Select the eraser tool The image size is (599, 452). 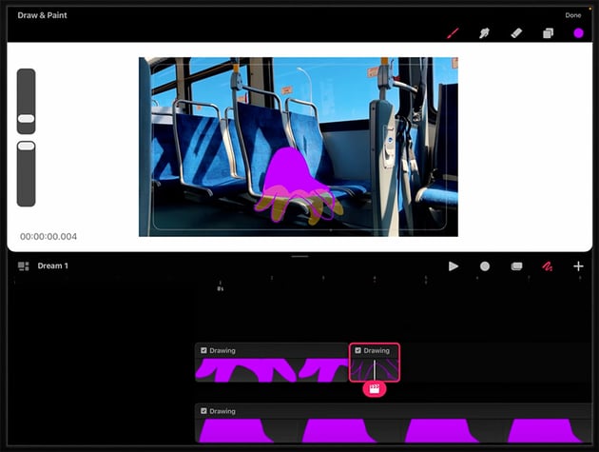coord(516,33)
